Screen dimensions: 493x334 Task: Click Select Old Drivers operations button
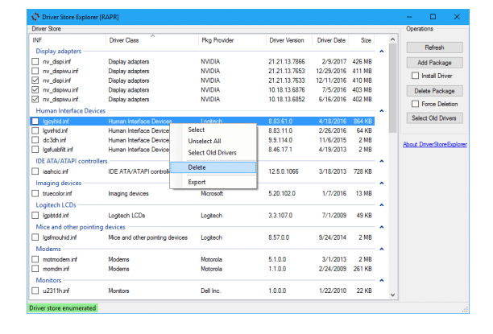pos(434,118)
